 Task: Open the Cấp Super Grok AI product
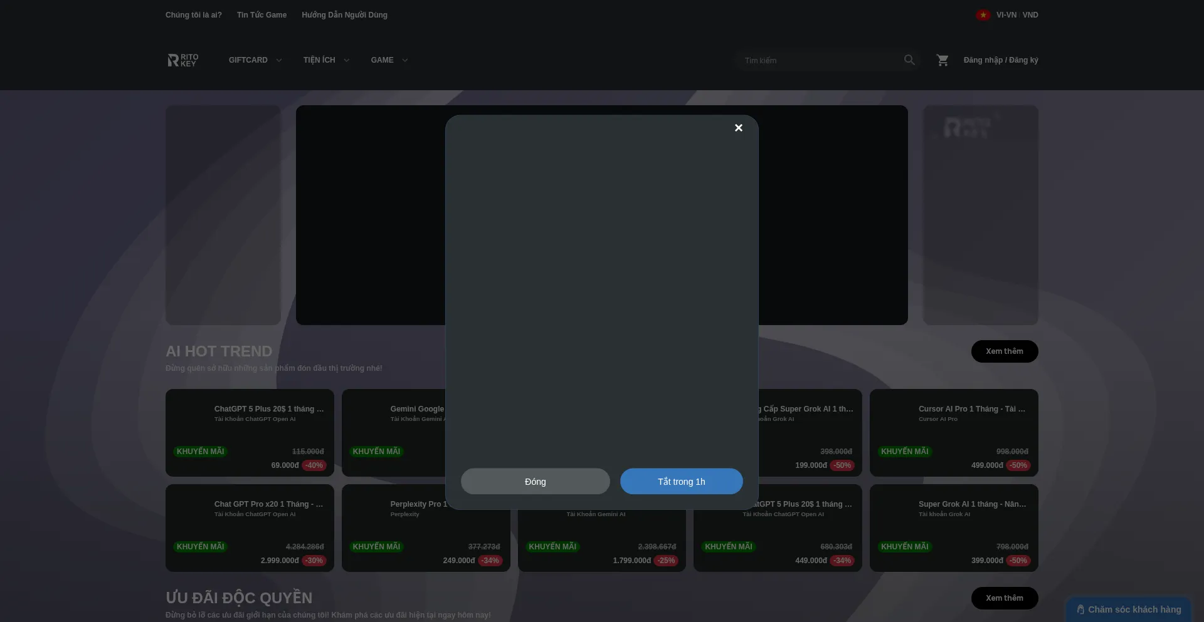pos(810,433)
